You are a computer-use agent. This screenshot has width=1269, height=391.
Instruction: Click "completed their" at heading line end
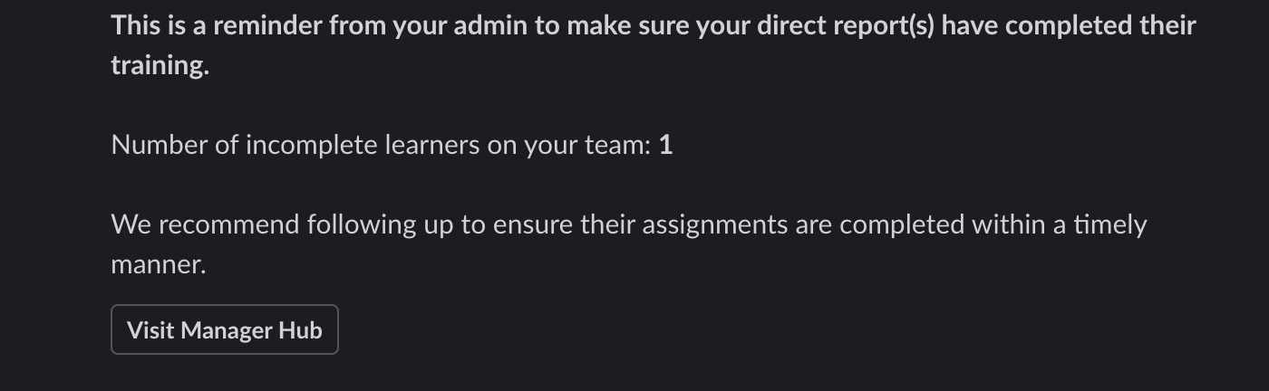pos(1100,25)
